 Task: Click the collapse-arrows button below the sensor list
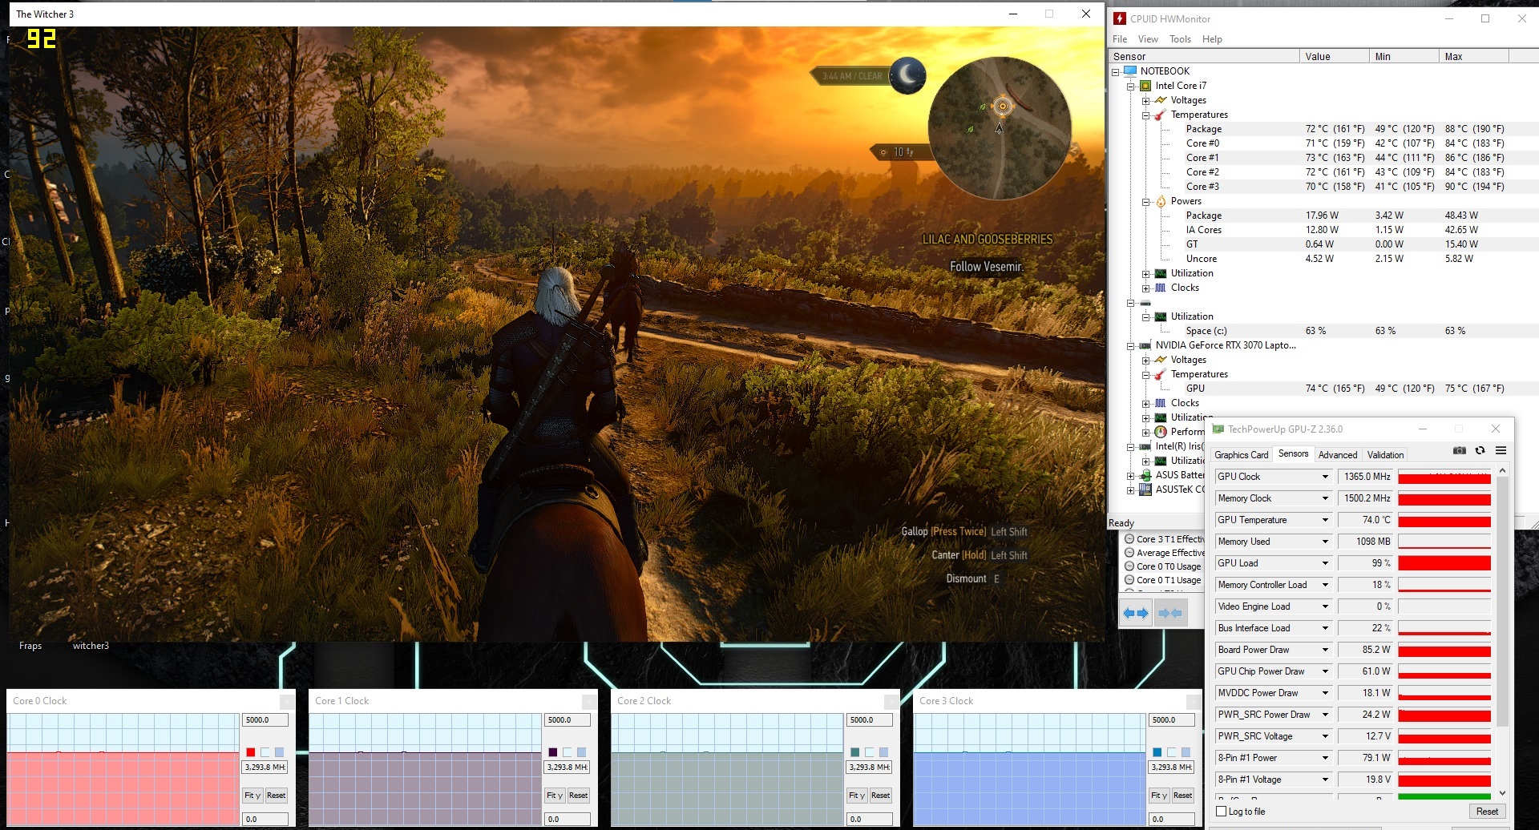(x=1170, y=613)
